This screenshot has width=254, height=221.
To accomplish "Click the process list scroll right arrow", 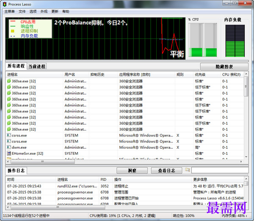I will click(241, 161).
